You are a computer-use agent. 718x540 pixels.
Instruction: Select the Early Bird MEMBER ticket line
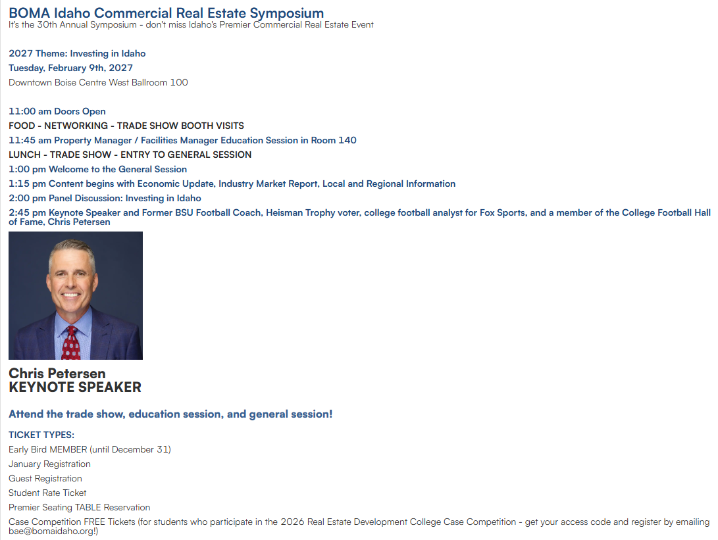tap(90, 450)
